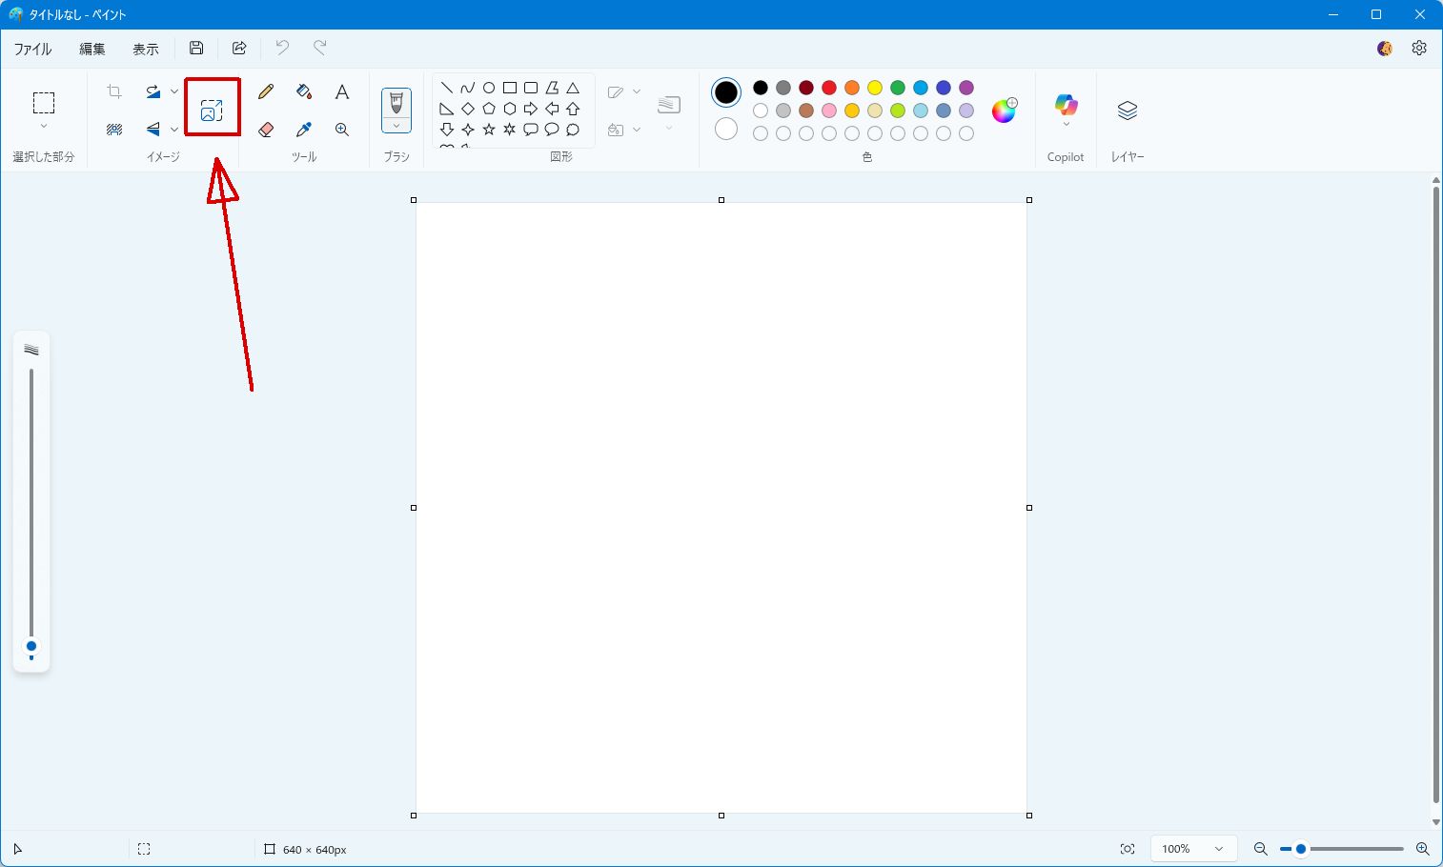Click the Undo button
Image resolution: width=1443 pixels, height=867 pixels.
click(x=282, y=48)
